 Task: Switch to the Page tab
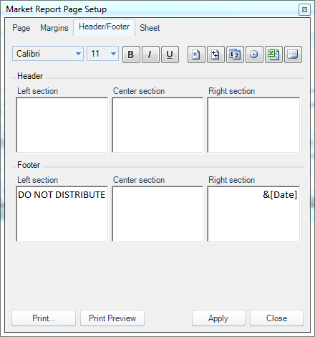tap(21, 28)
